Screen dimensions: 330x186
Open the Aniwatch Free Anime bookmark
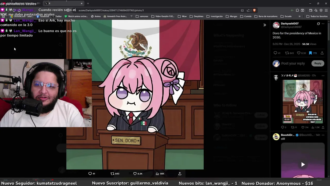[115, 16]
